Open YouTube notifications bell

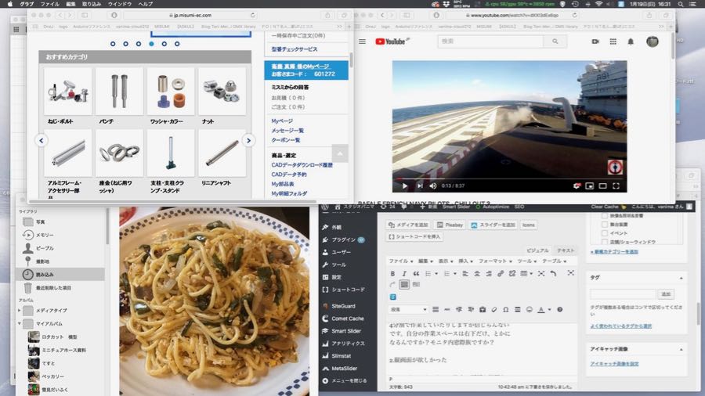pos(631,41)
